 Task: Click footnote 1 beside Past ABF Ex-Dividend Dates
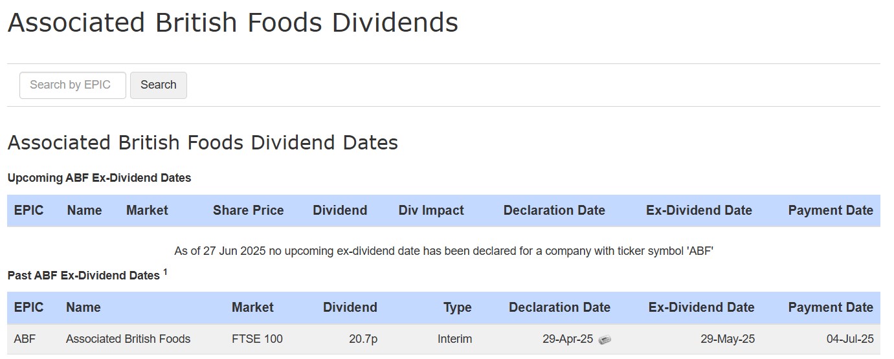tap(165, 272)
